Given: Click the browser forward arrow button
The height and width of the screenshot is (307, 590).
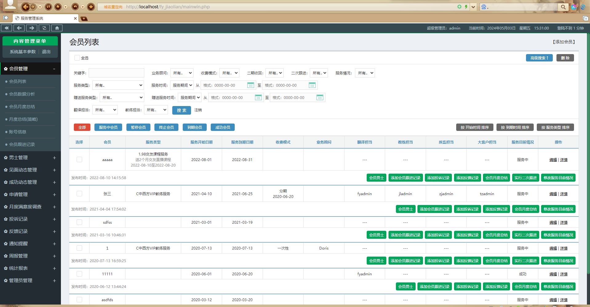Looking at the screenshot, I should point(33,7).
